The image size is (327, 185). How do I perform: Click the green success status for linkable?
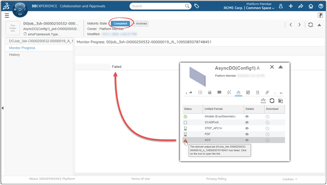tap(185, 117)
